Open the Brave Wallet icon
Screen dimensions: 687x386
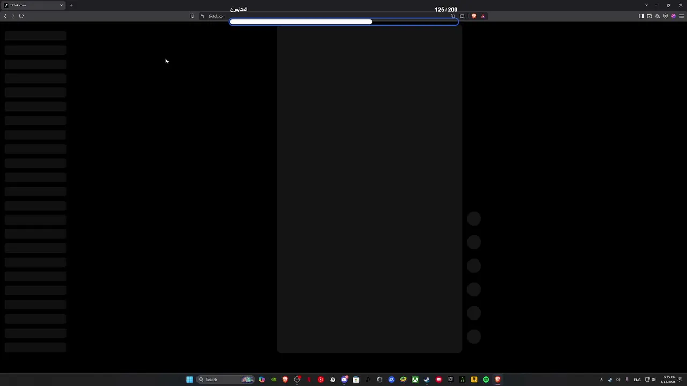tap(649, 16)
